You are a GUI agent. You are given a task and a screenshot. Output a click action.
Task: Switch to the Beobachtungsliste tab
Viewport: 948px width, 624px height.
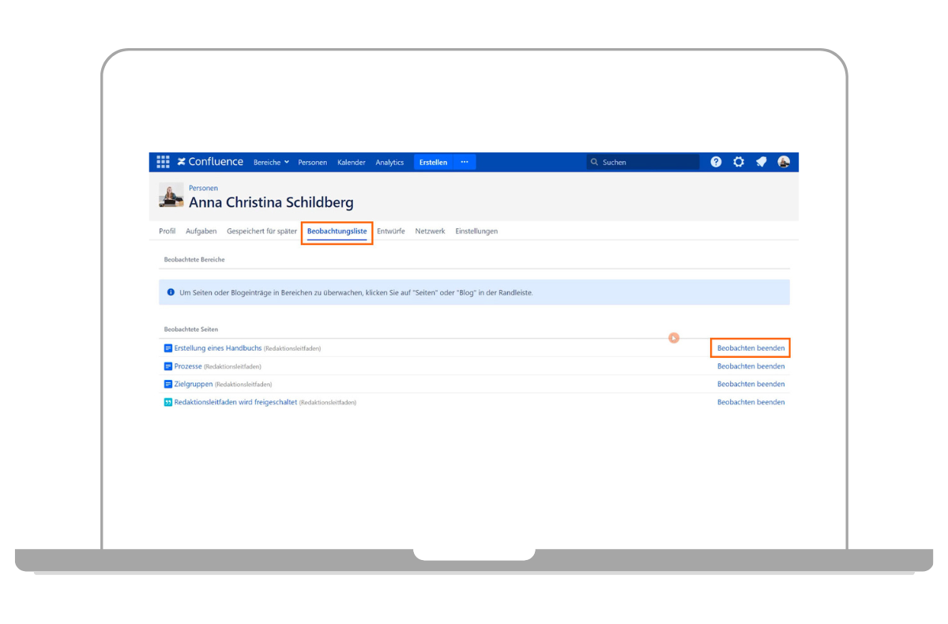pyautogui.click(x=337, y=231)
